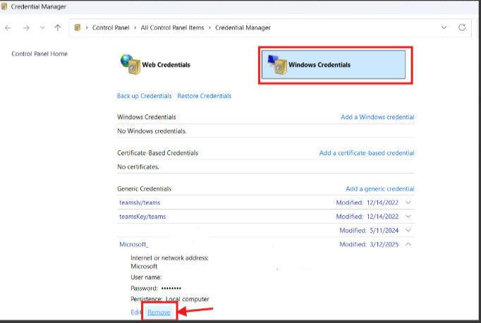Click the address bar folder icon
The width and height of the screenshot is (481, 323).
(x=78, y=28)
